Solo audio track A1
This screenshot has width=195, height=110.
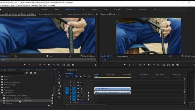click(85, 93)
